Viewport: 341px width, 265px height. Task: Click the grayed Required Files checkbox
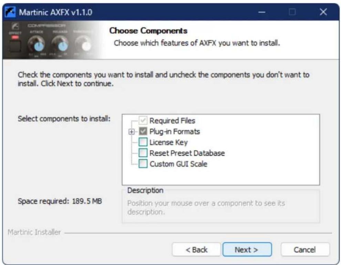(143, 120)
